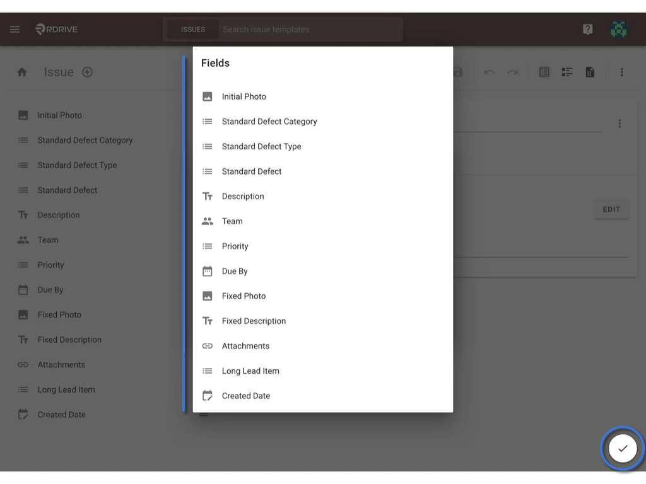This screenshot has width=646, height=484.
Task: Select Attachments in Fields dialog
Action: pyautogui.click(x=322, y=346)
